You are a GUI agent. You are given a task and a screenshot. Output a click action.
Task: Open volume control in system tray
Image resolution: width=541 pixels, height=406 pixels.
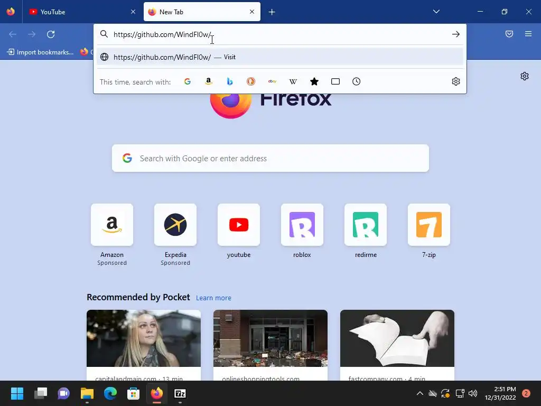pyautogui.click(x=473, y=393)
